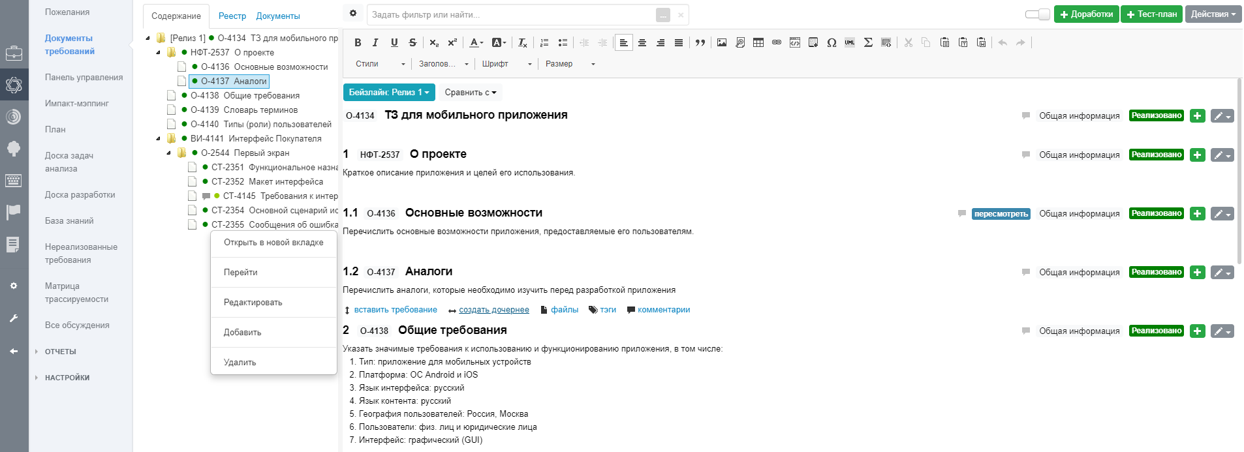Screen dimensions: 1244x452
Task: Open the Стили dropdown
Action: 381,64
